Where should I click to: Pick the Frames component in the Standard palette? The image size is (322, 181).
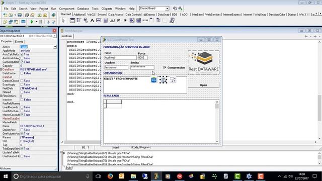(72, 20)
